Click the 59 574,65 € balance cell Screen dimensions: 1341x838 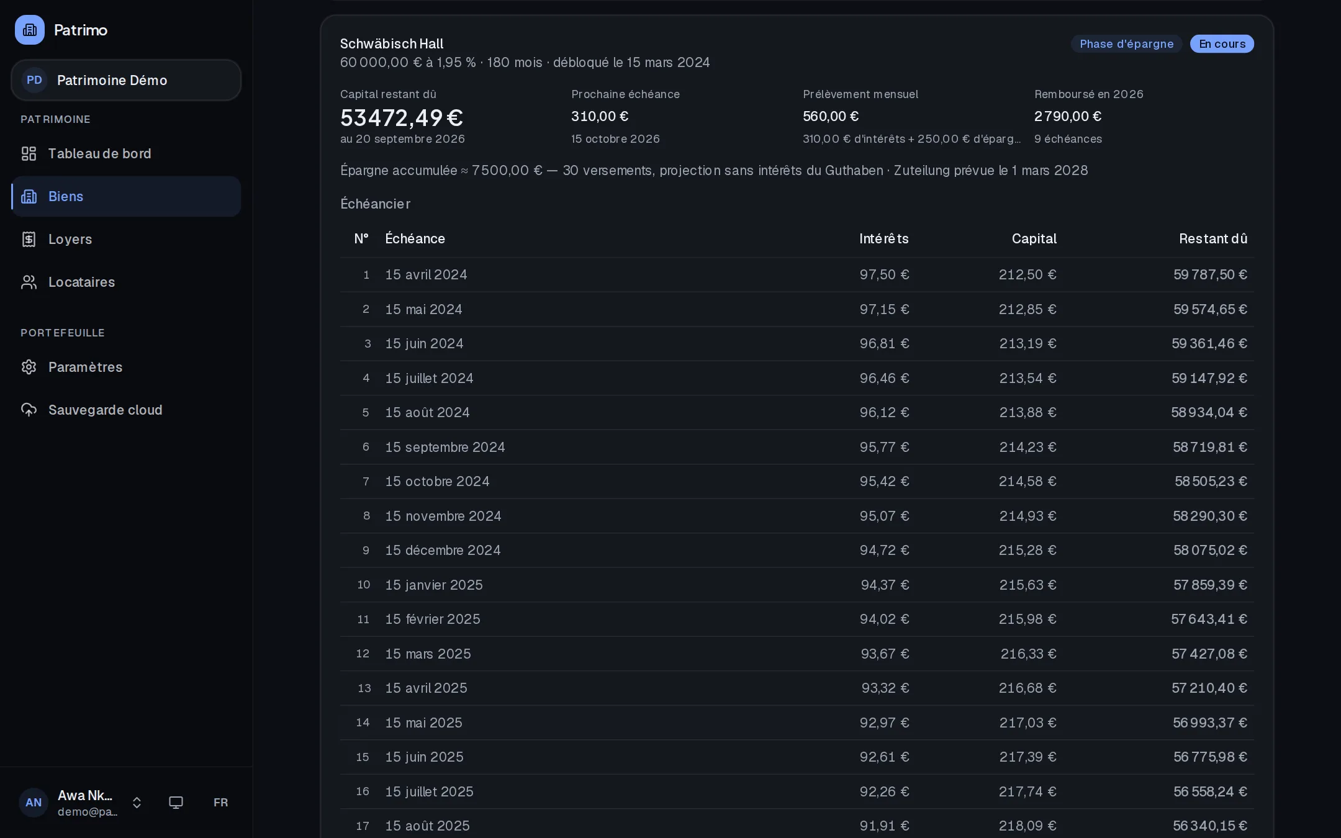tap(1210, 309)
